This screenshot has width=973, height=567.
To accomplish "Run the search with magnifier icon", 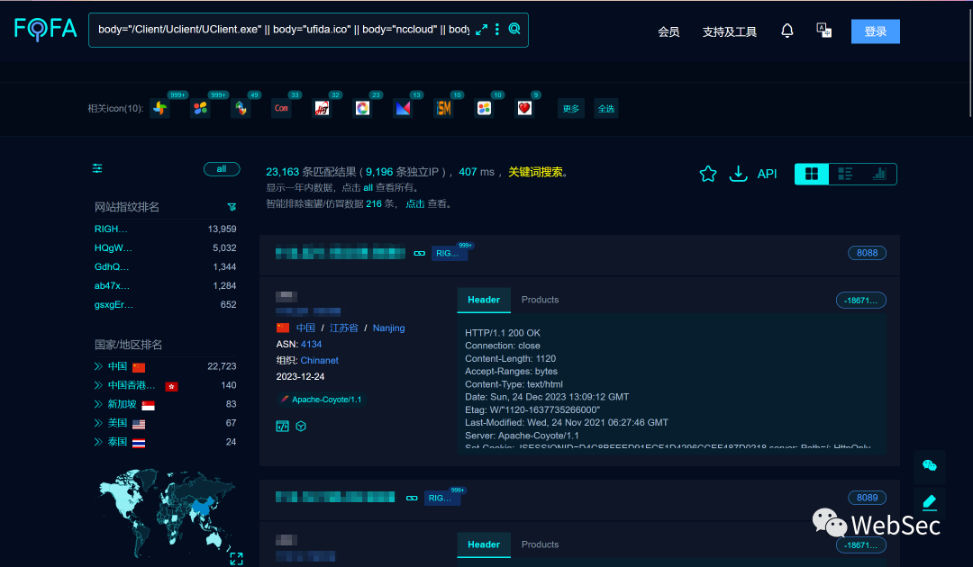I will tap(514, 29).
